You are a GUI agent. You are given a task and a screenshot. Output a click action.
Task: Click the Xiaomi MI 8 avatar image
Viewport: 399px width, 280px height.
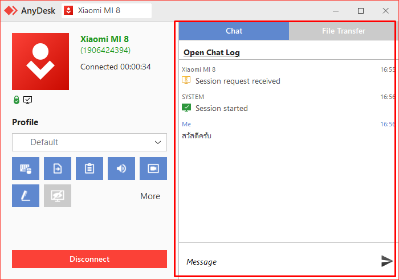click(40, 61)
